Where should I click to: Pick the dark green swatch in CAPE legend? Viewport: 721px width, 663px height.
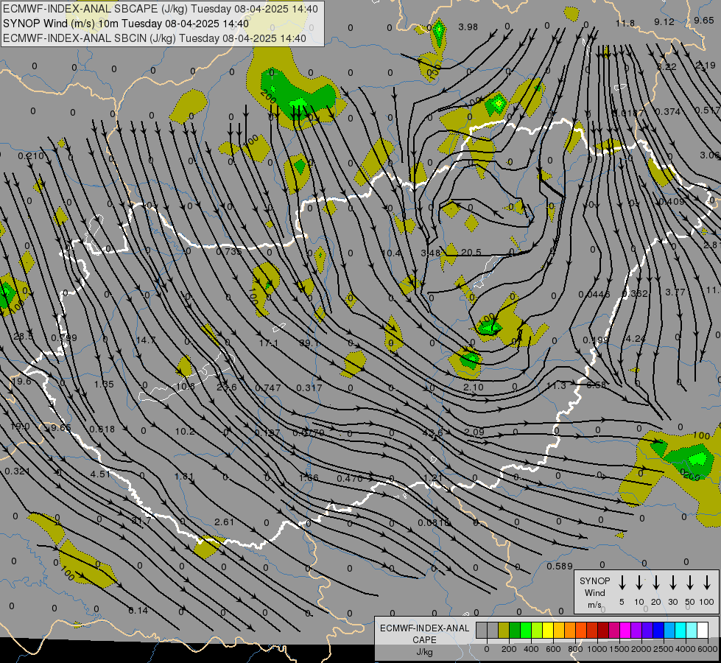pyautogui.click(x=515, y=631)
